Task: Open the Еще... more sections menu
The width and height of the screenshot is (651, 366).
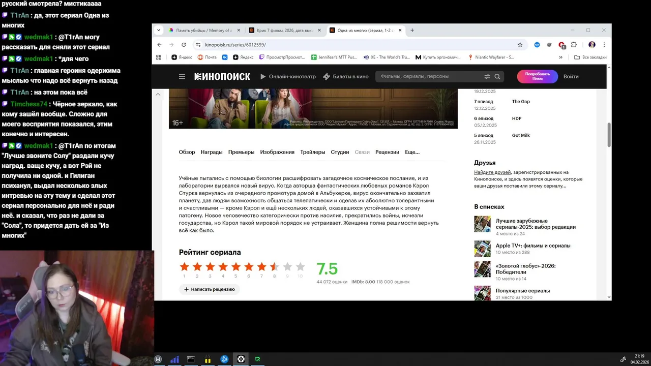Action: (x=412, y=152)
